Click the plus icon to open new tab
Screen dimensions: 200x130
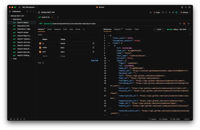point(58,17)
